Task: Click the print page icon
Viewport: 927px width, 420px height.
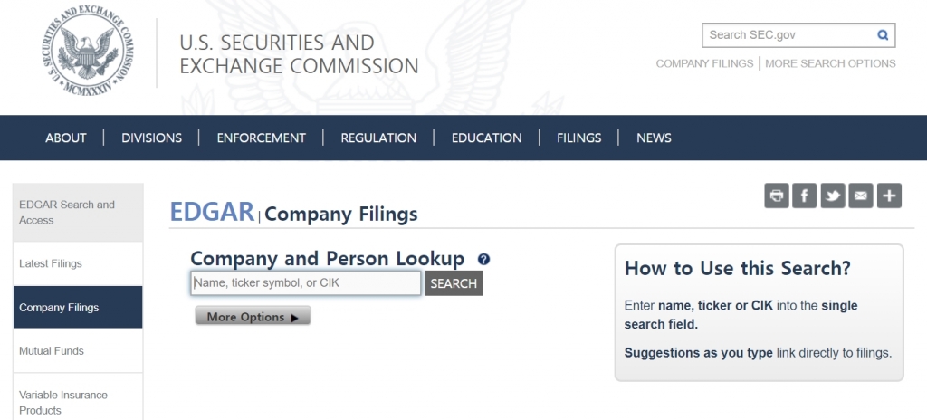Action: pyautogui.click(x=777, y=196)
